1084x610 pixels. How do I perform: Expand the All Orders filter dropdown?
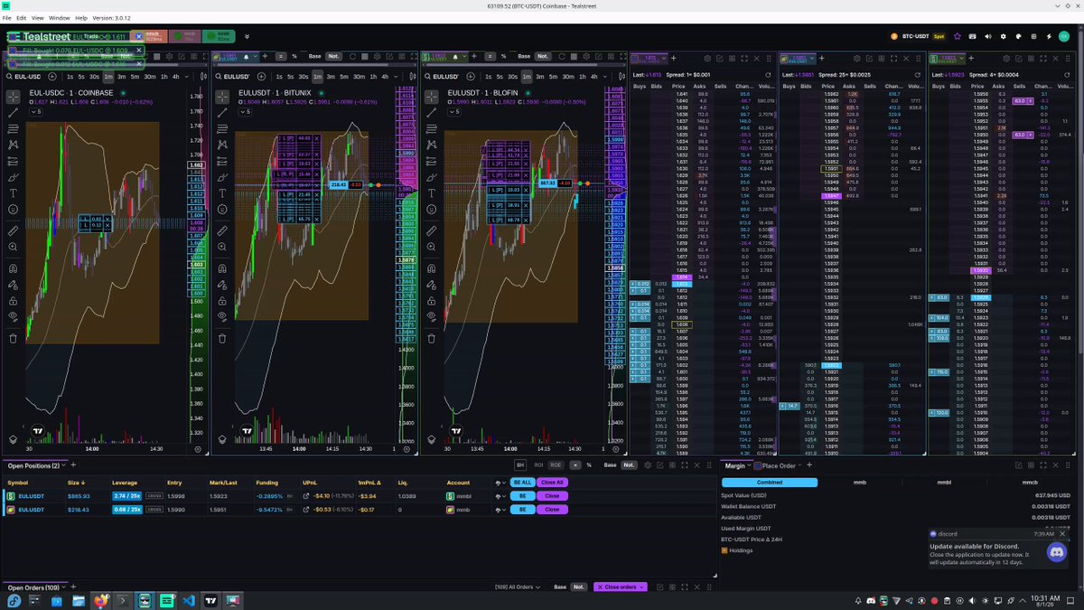(517, 587)
